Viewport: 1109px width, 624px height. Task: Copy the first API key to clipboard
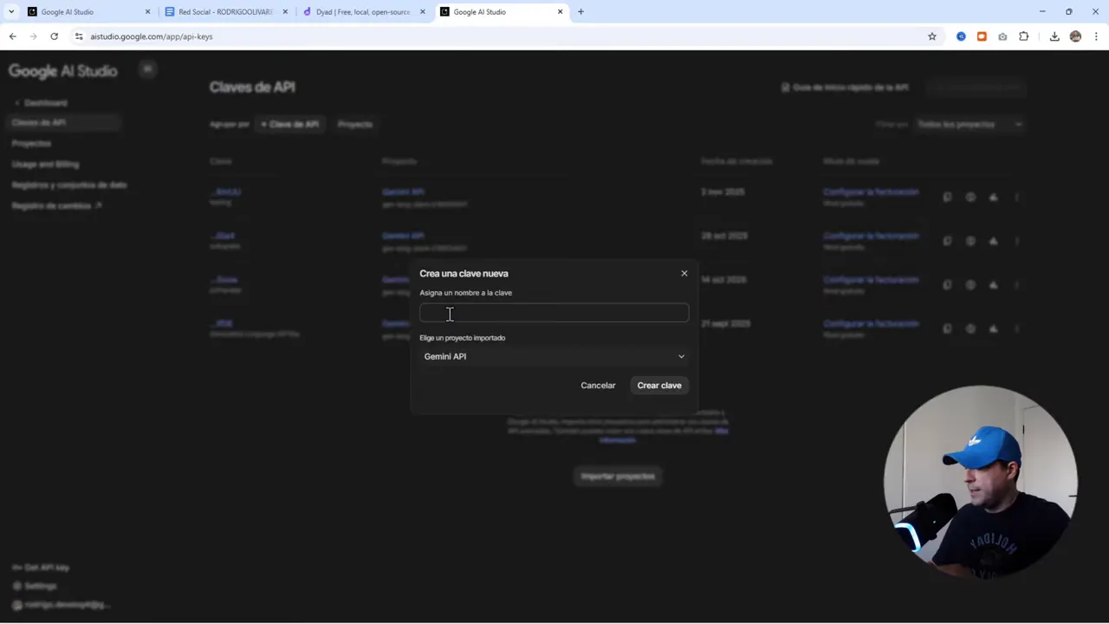[947, 197]
